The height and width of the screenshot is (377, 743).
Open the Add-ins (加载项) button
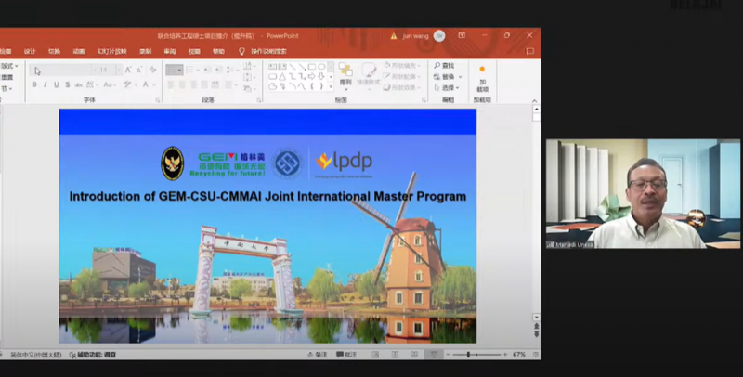pos(481,76)
